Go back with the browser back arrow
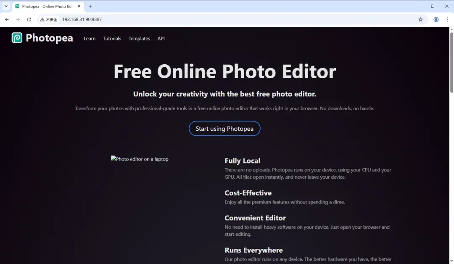 tap(7, 19)
